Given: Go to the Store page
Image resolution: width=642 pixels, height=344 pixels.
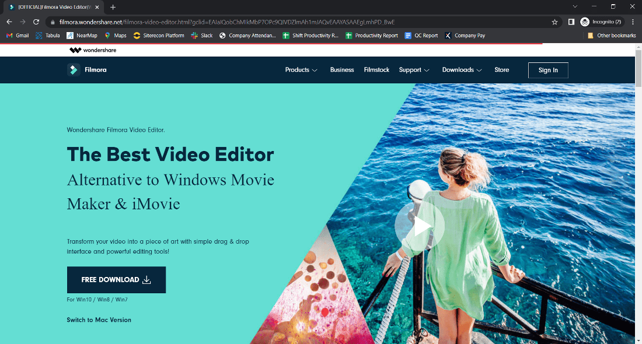Looking at the screenshot, I should pyautogui.click(x=501, y=70).
